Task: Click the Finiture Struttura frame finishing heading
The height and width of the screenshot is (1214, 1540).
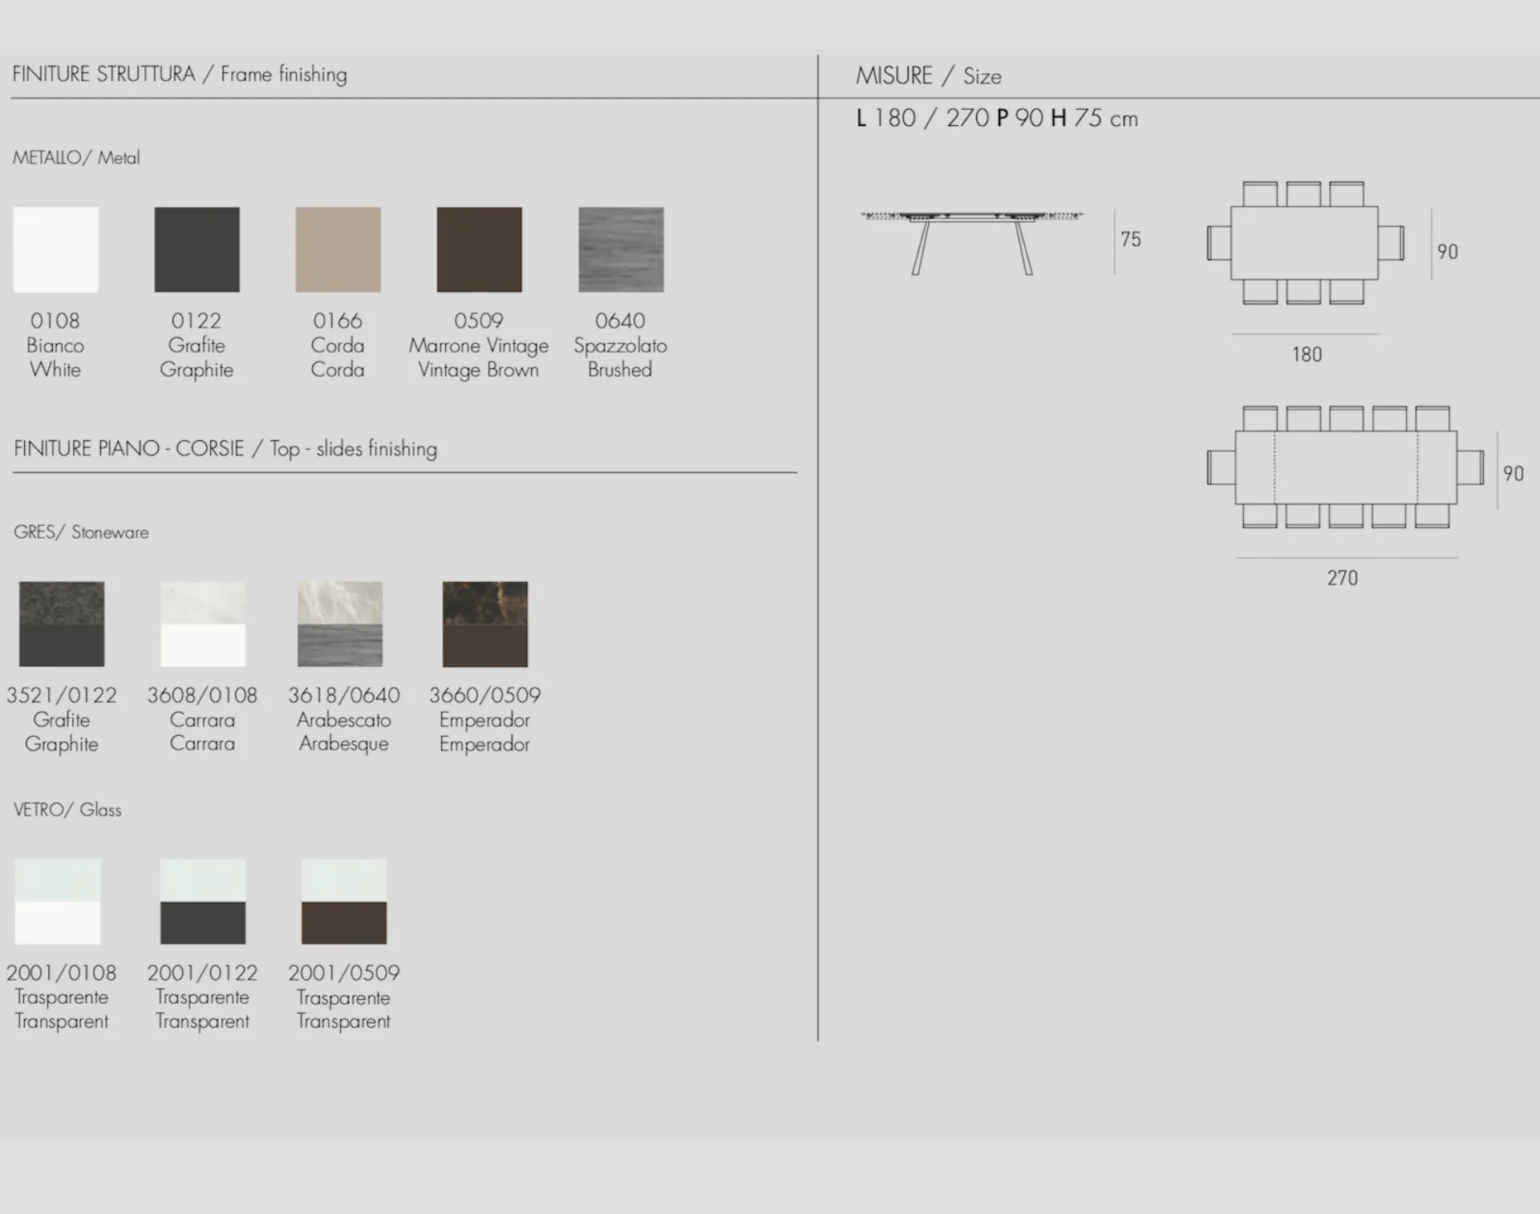Action: (x=180, y=75)
